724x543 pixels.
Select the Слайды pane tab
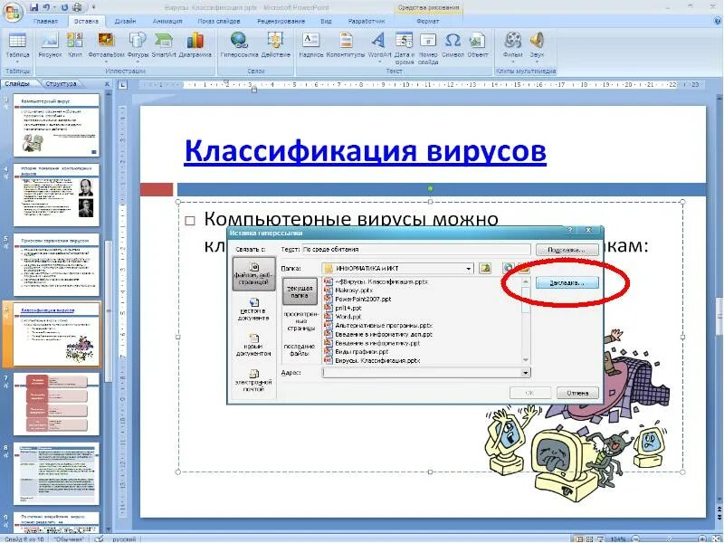[x=17, y=84]
